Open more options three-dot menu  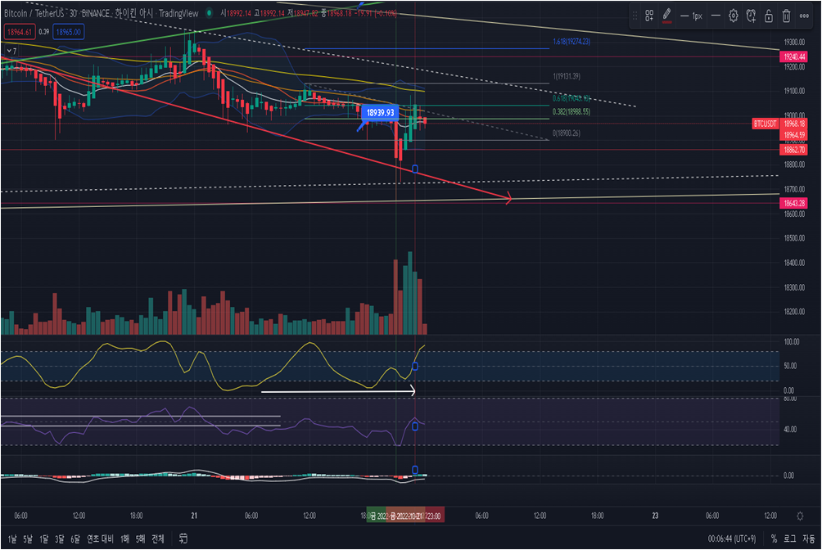click(x=804, y=16)
